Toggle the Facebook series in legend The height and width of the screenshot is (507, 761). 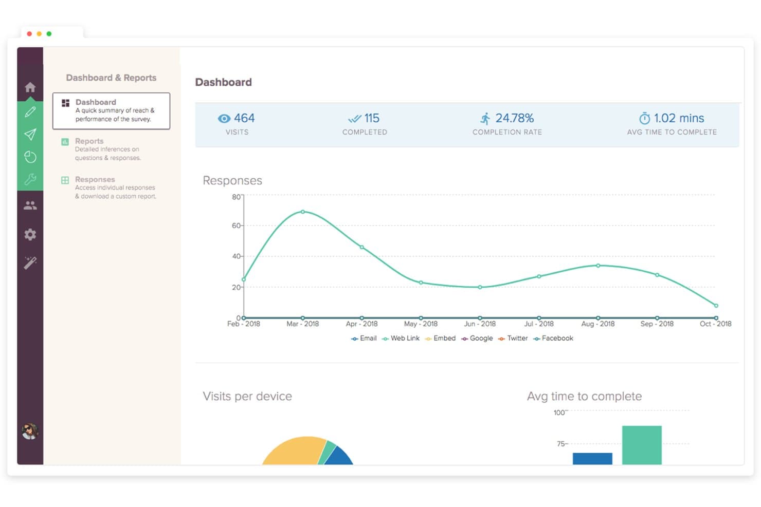[553, 339]
